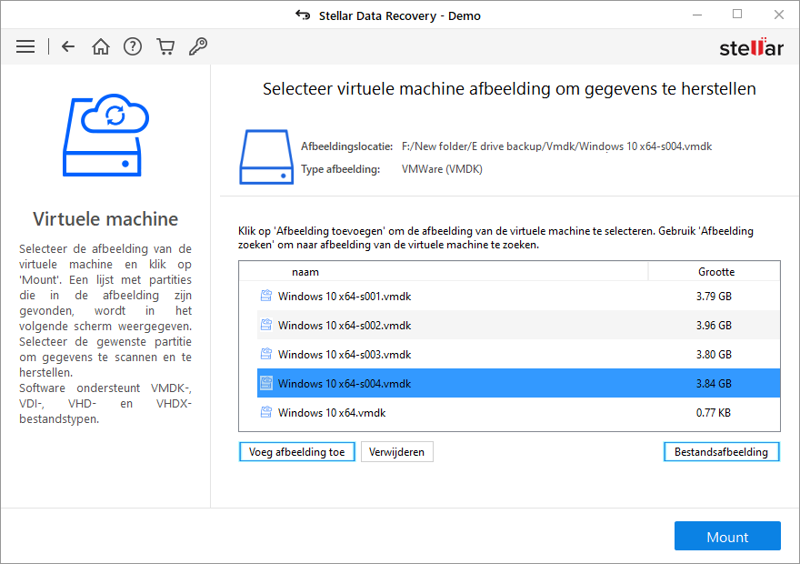Sort by the Grootte column header

pos(715,271)
